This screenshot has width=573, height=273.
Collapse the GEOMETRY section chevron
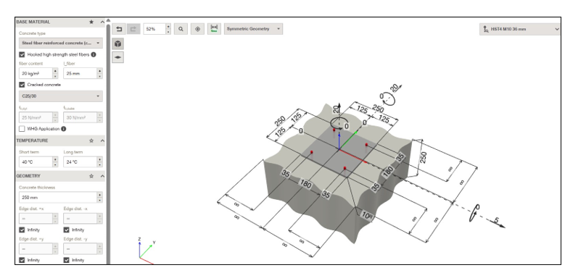102,176
